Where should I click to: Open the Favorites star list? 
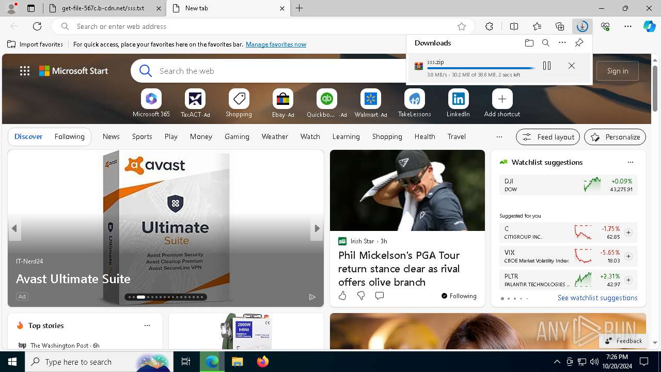click(537, 26)
